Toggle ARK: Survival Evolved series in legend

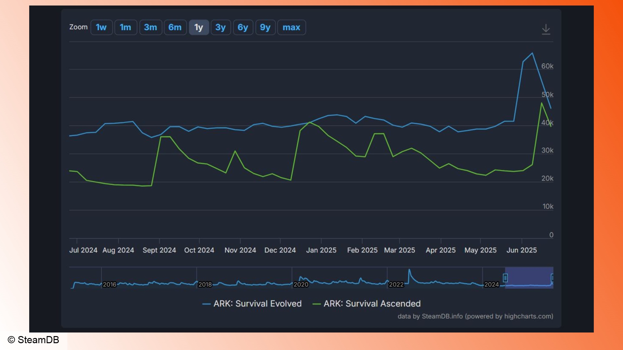click(x=252, y=304)
